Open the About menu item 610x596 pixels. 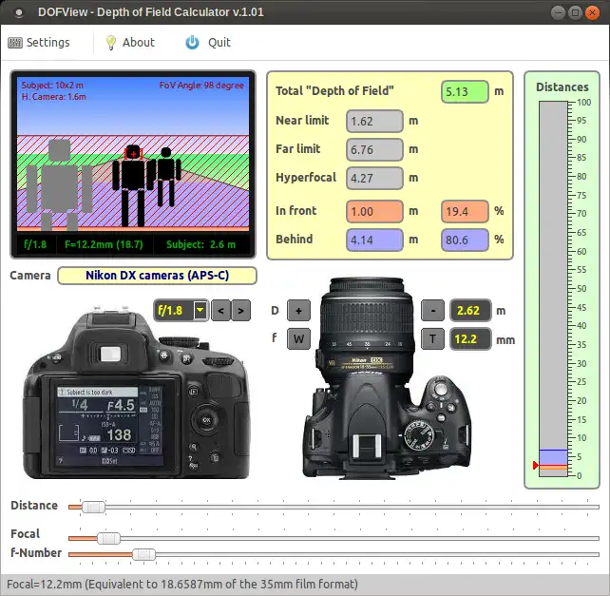(130, 43)
